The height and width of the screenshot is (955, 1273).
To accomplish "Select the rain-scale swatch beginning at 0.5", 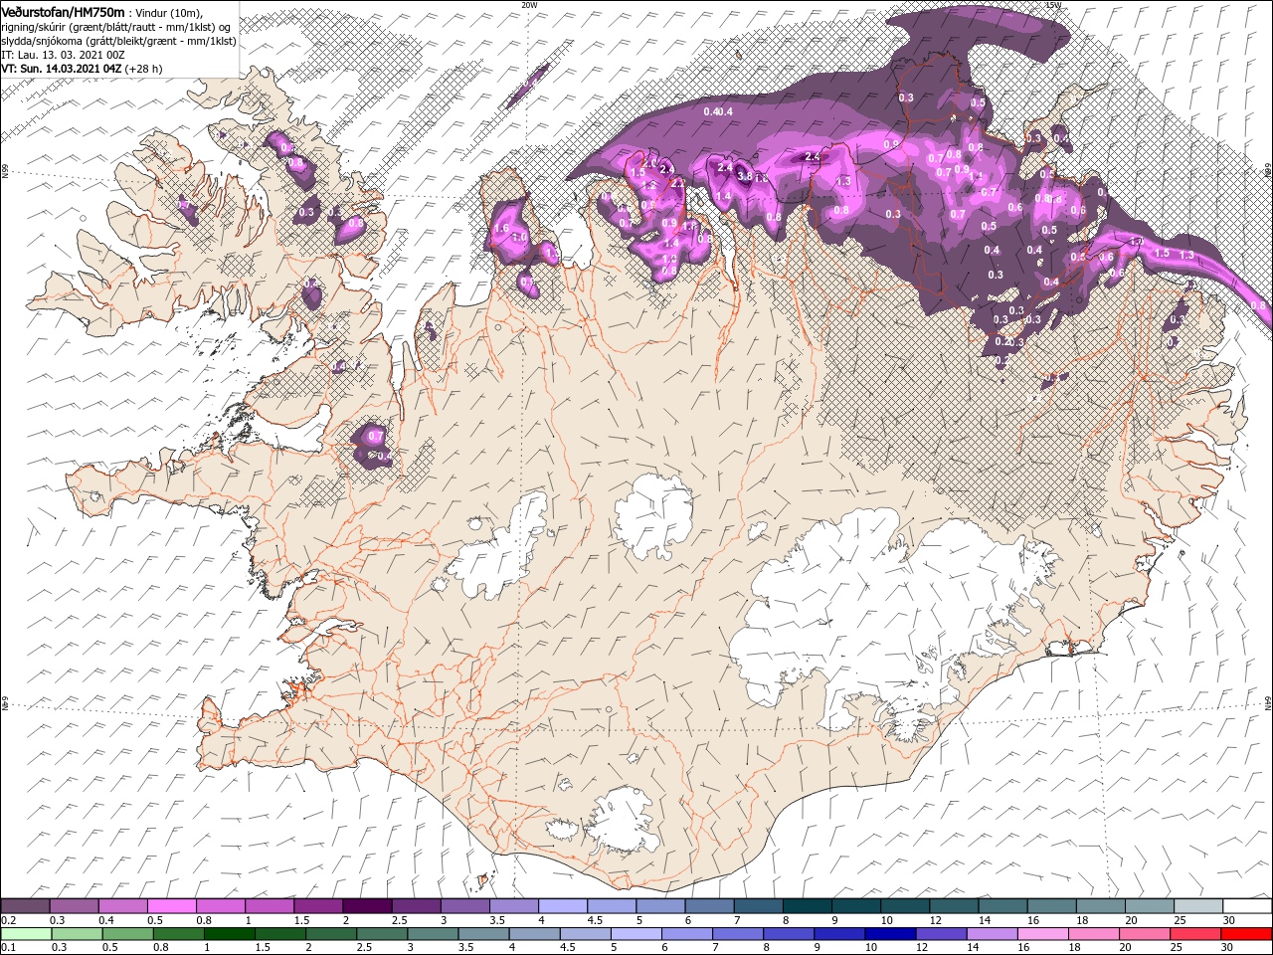I will tap(127, 934).
